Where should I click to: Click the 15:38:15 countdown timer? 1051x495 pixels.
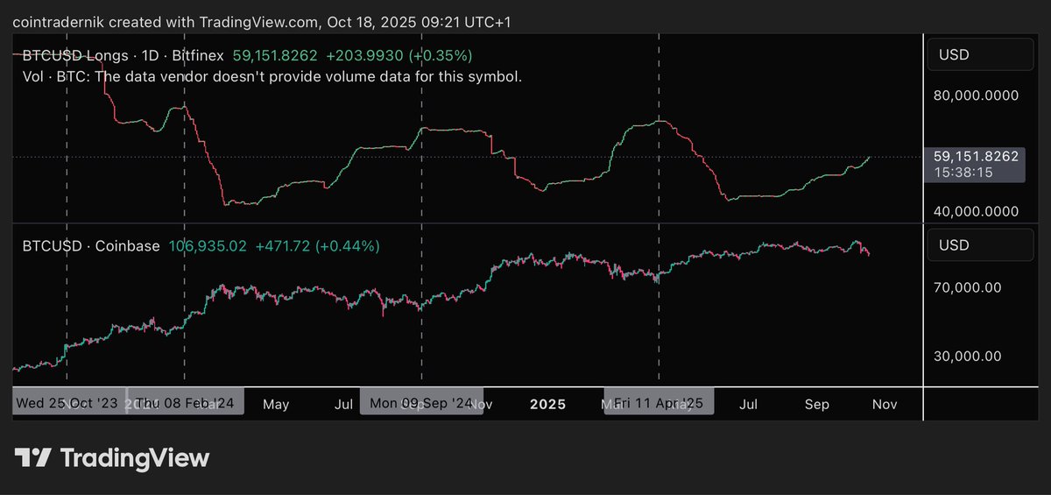pyautogui.click(x=962, y=173)
